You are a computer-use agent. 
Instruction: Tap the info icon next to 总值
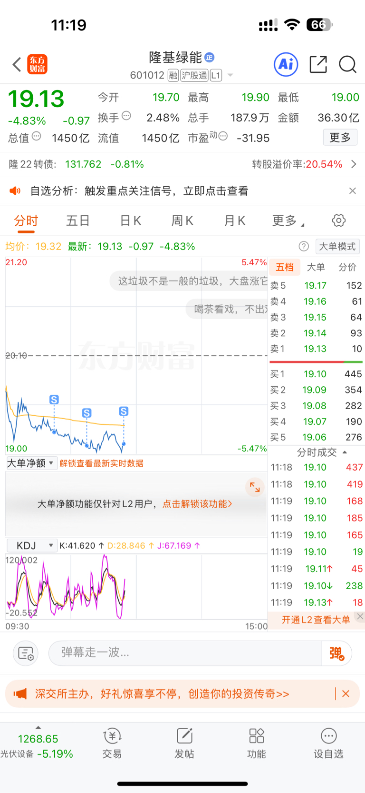point(36,136)
